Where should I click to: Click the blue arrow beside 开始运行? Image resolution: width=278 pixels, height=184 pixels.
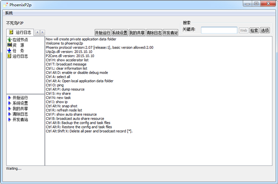coord(10,98)
